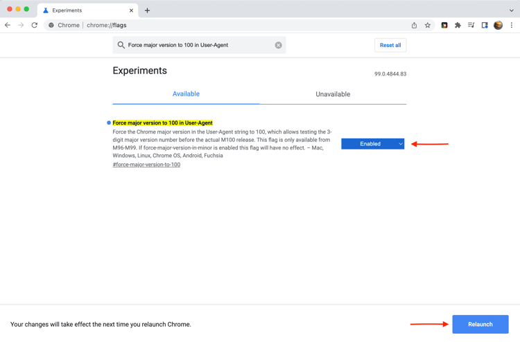Viewport: 520px width, 342px height.
Task: Bookmark this page with the star icon
Action: coord(428,25)
